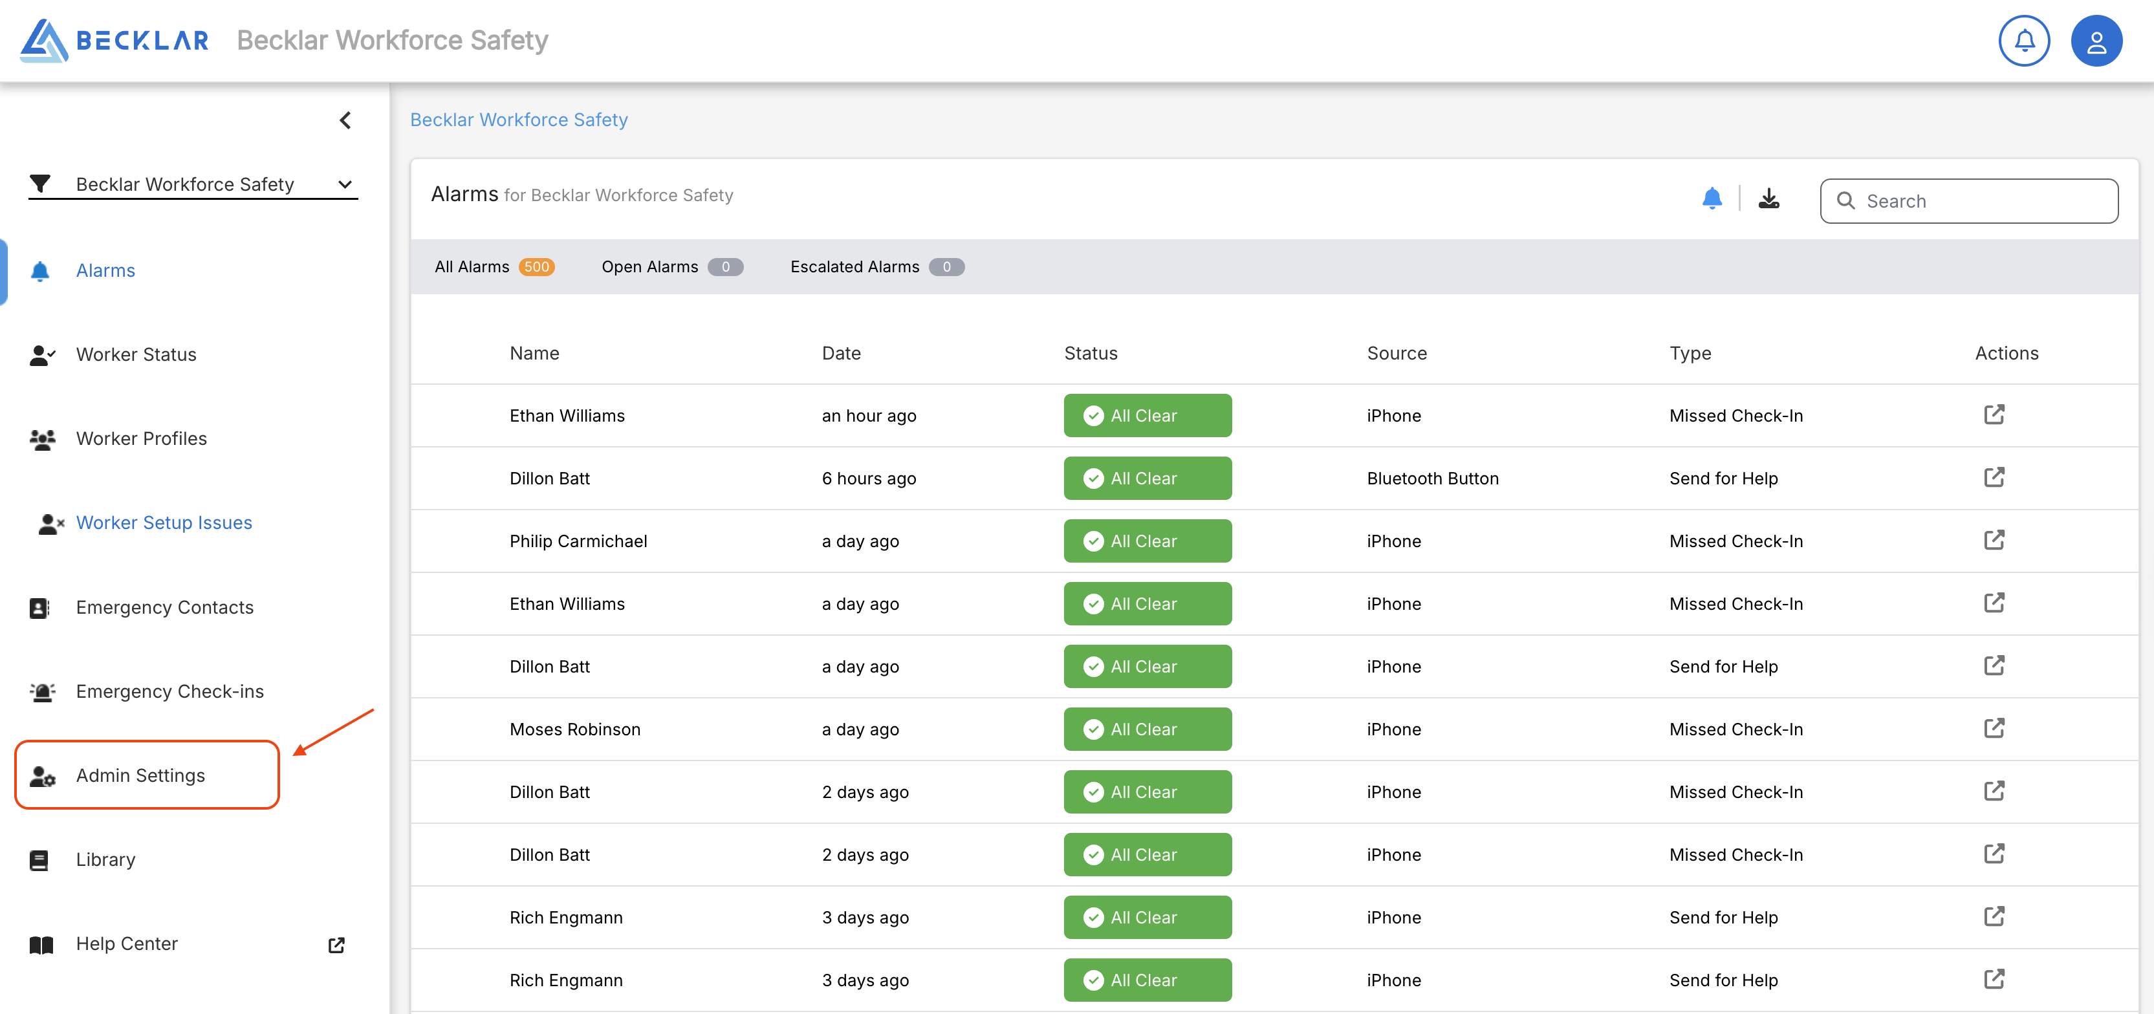Click All Clear status for Moses Robinson

[1148, 729]
